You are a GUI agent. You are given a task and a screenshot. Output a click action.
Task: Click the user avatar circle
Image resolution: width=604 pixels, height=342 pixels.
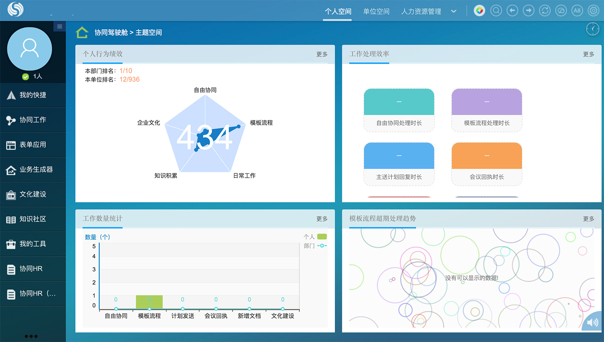(29, 49)
